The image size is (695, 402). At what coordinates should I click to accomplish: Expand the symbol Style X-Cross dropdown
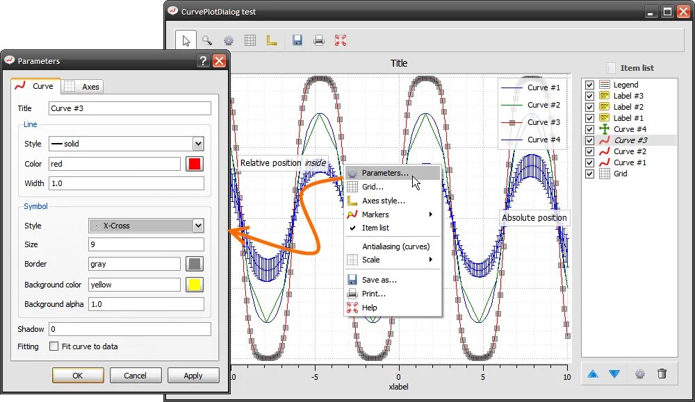(146, 226)
